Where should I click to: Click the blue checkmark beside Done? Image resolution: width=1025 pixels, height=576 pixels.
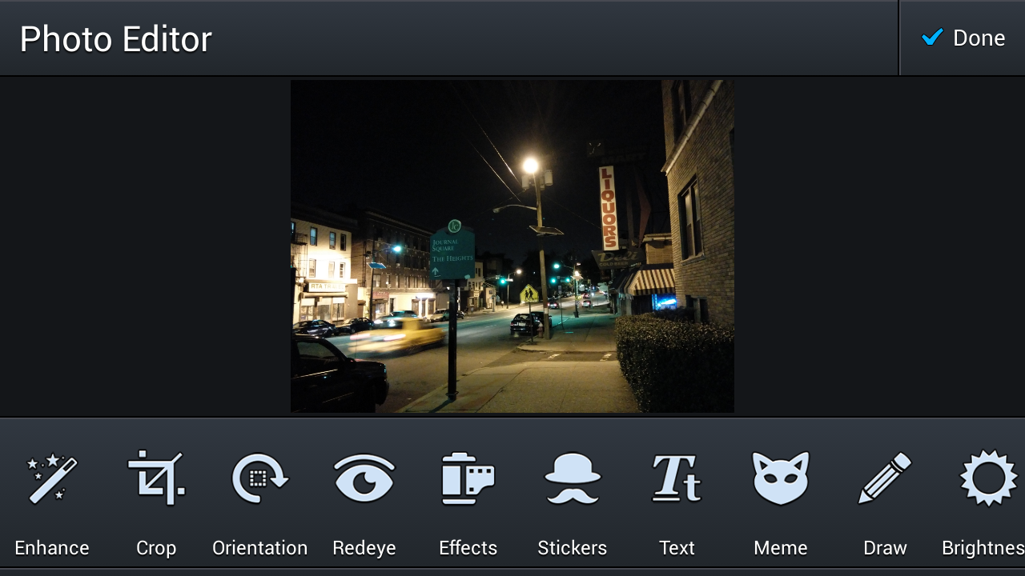pos(932,38)
